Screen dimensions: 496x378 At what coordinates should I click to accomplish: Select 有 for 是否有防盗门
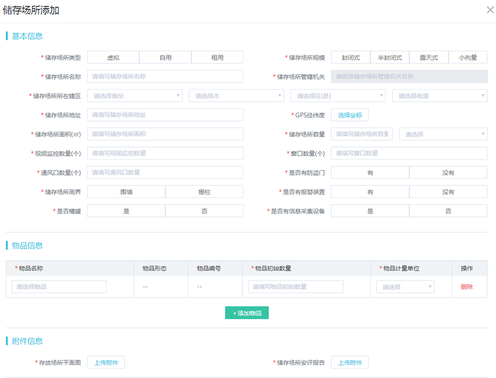click(370, 172)
